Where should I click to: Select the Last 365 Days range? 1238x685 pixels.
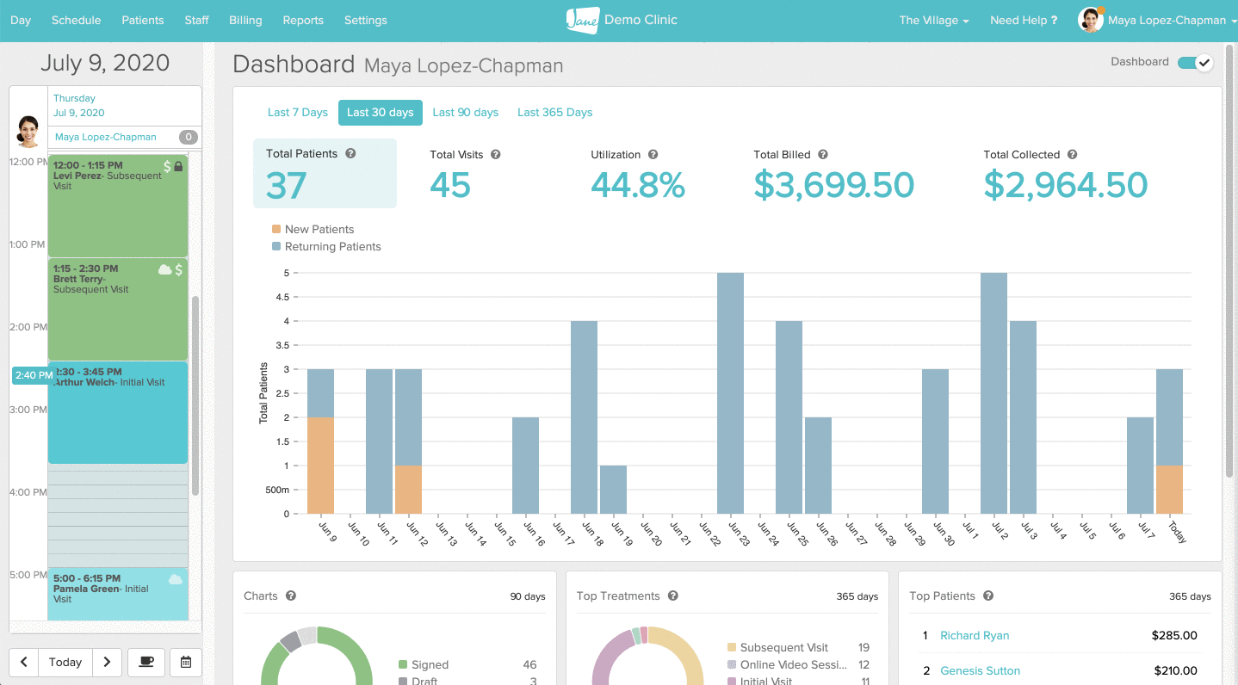pos(555,112)
